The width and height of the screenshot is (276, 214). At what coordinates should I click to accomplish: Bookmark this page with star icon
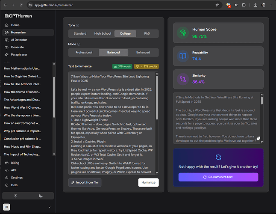(217, 5)
